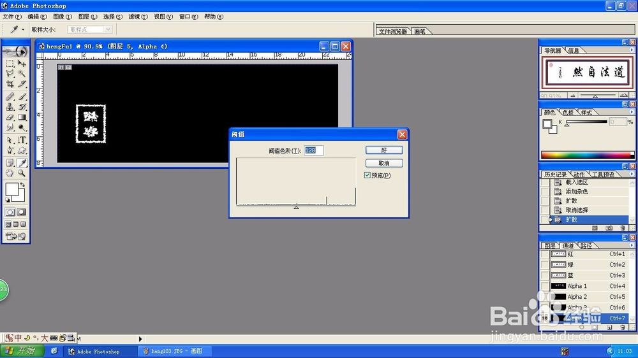This screenshot has width=638, height=358.
Task: Click the Navigator preview thumbnail
Action: [x=587, y=73]
